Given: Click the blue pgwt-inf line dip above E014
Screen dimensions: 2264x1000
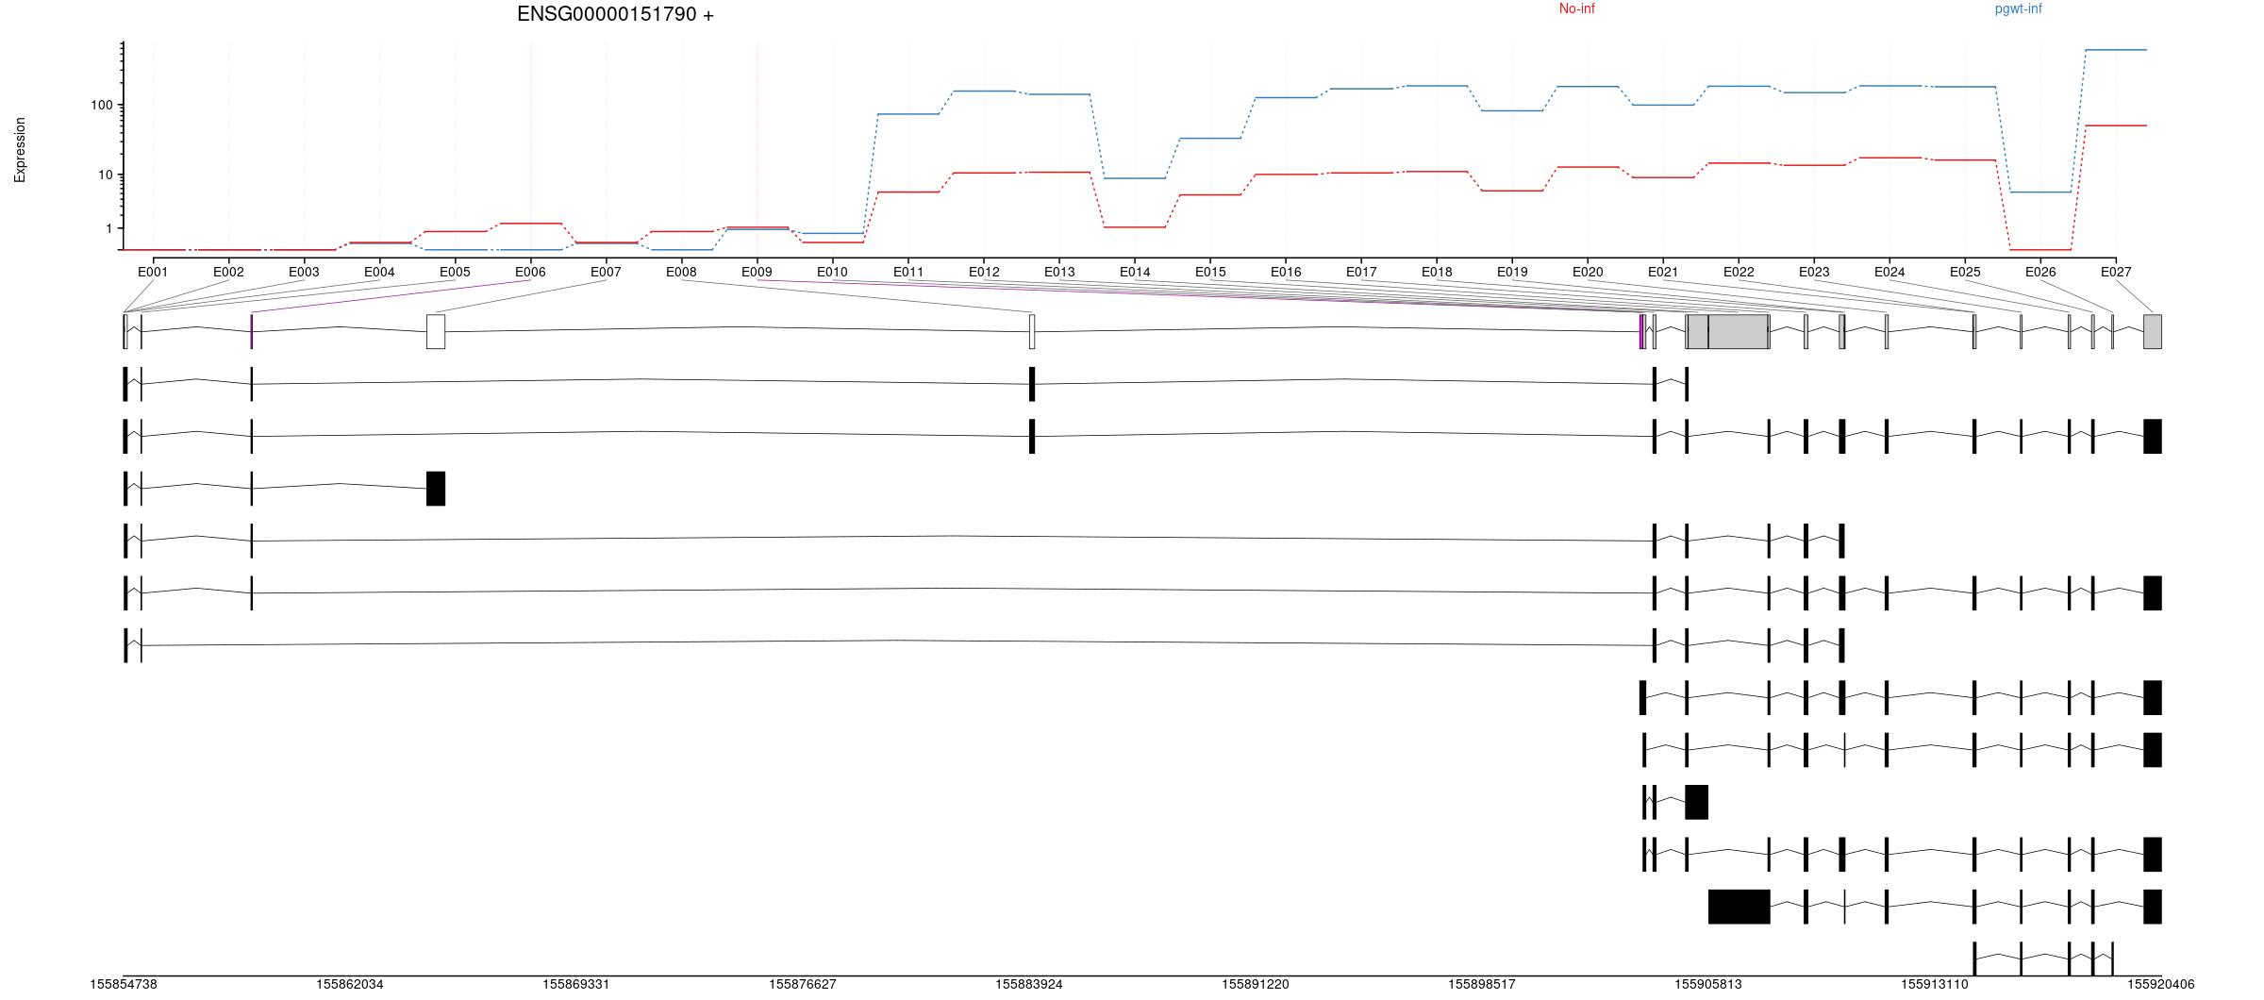Looking at the screenshot, I should [x=1135, y=178].
